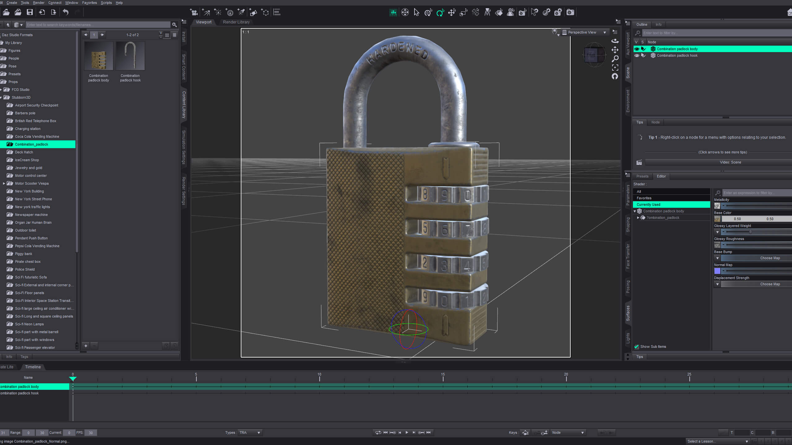The image size is (792, 445).
Task: Click the Normal Map purple swatch
Action: coord(717,271)
